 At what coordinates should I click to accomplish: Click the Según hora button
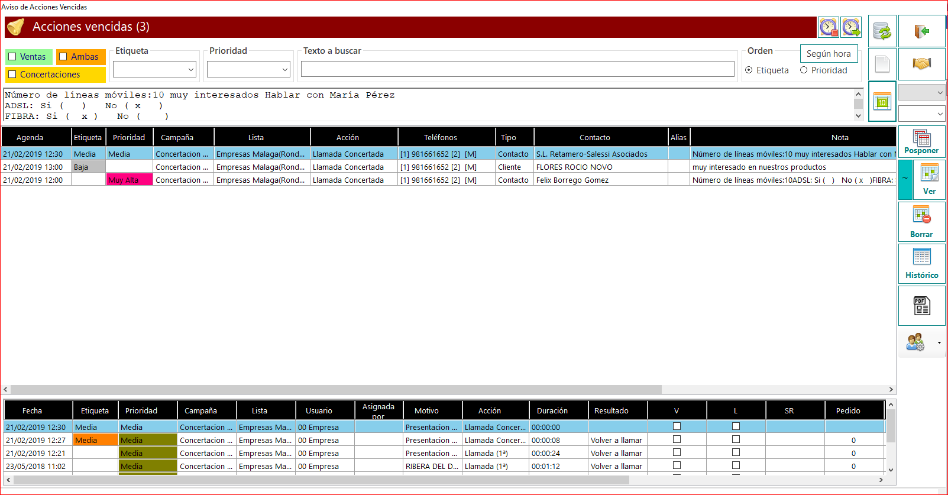point(829,54)
